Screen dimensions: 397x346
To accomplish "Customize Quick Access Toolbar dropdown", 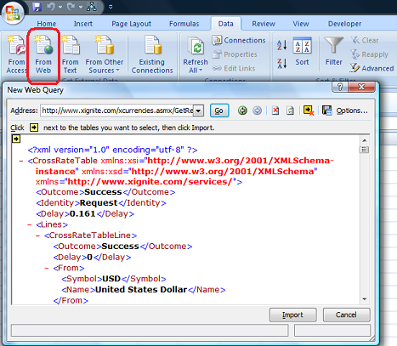I will pyautogui.click(x=111, y=7).
